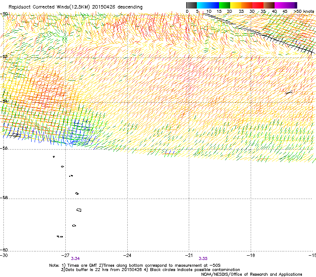Click the latitude label '-60'
This screenshot has height=277, width=316.
4,250
